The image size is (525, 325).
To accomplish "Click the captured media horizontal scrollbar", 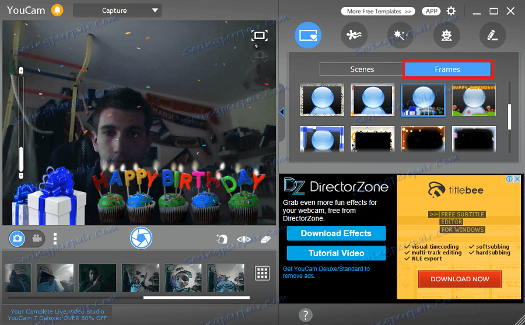I will (x=197, y=298).
